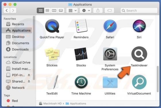Click the Share toolbar button

98,10
